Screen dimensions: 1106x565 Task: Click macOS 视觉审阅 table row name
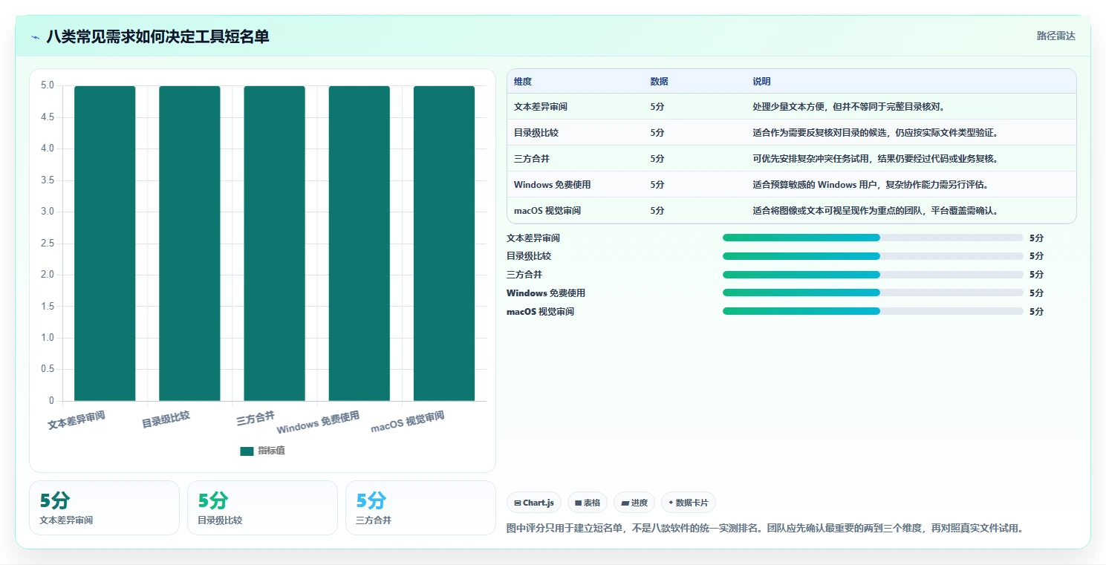pyautogui.click(x=547, y=211)
